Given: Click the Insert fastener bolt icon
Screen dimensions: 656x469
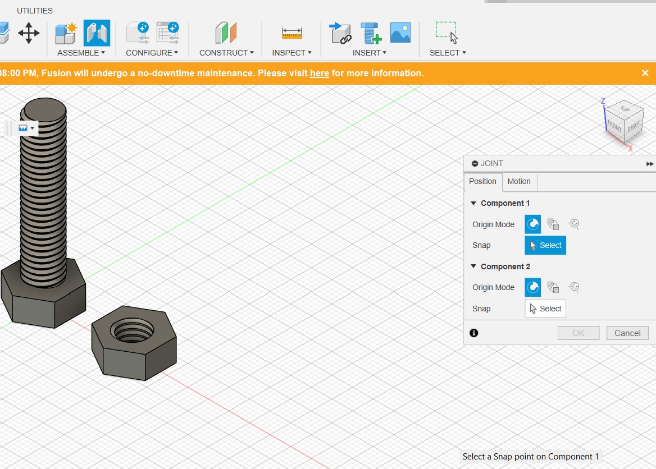Looking at the screenshot, I should (x=371, y=33).
